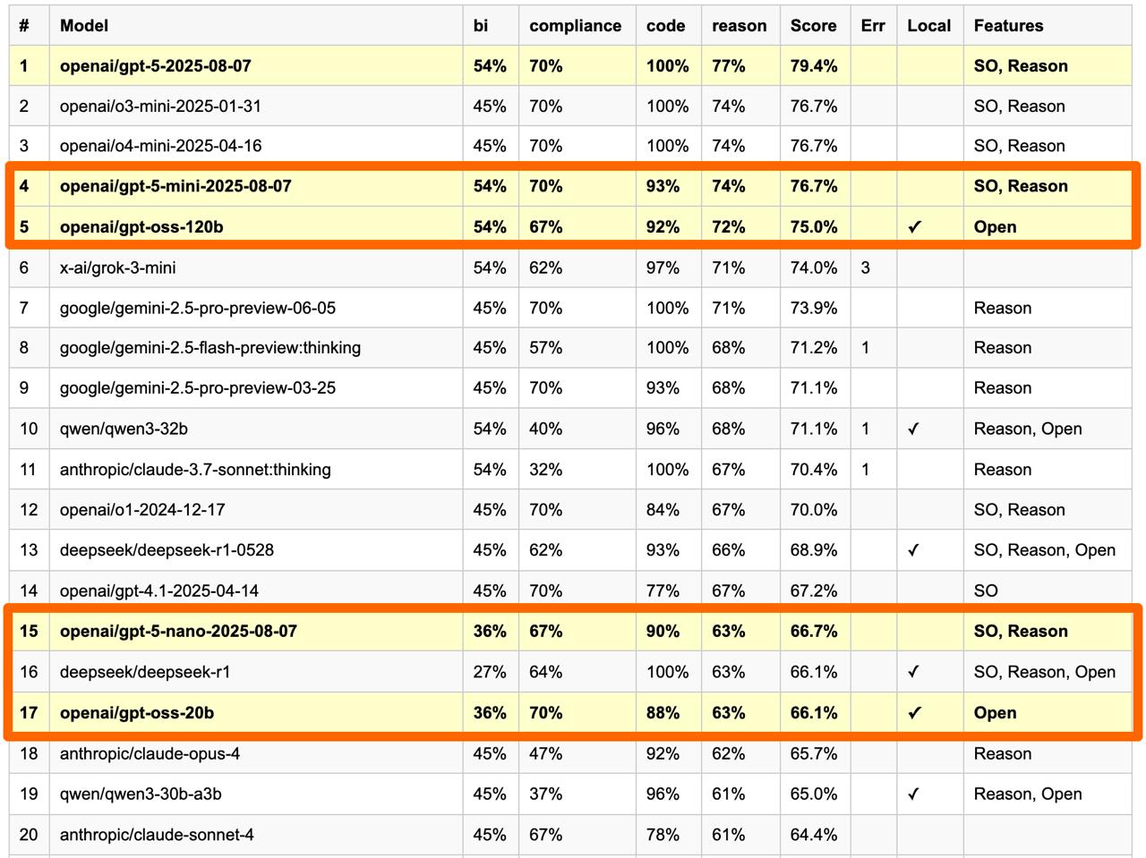Click the 70.0% score of o1-2024-12-17
This screenshot has width=1146, height=858.
814,510
